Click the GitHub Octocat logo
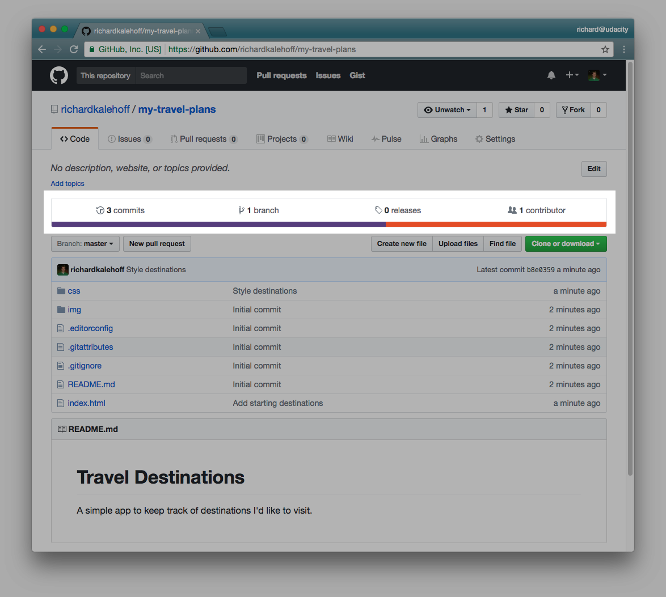The width and height of the screenshot is (666, 597). (59, 75)
